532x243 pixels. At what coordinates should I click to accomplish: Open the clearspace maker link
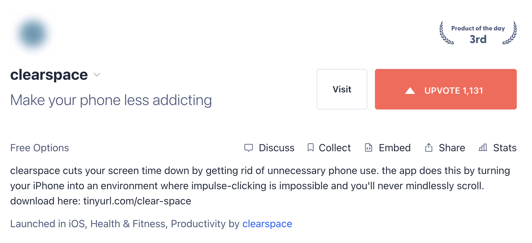pyautogui.click(x=267, y=224)
